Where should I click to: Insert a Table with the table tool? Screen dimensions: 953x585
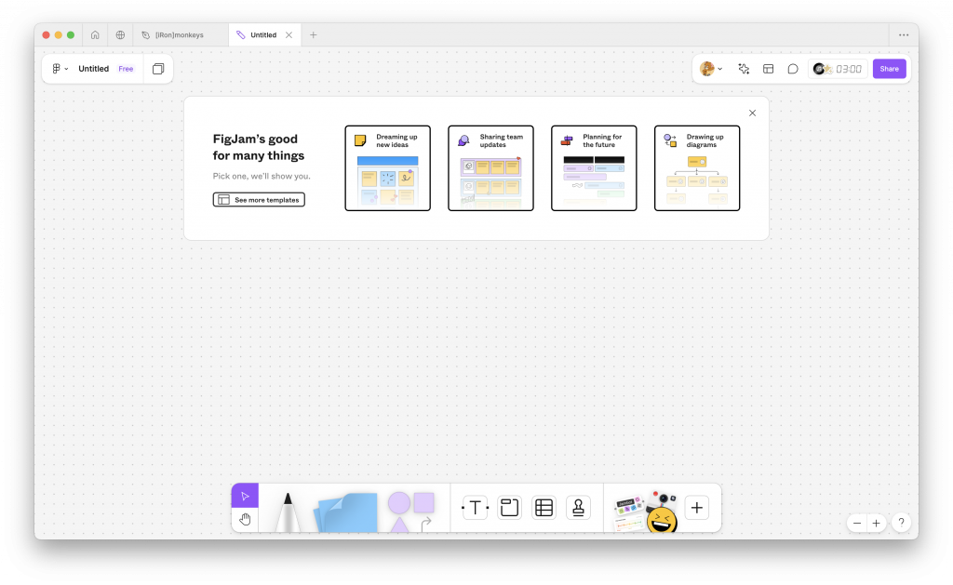pyautogui.click(x=544, y=507)
